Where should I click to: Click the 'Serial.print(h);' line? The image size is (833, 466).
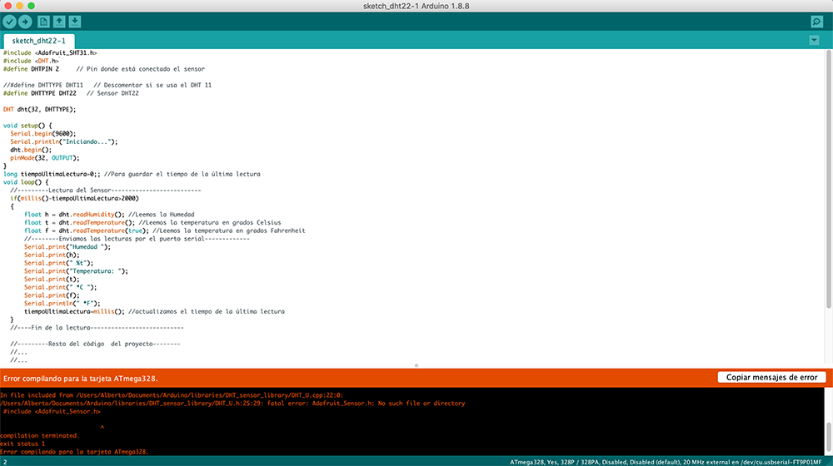[x=52, y=255]
